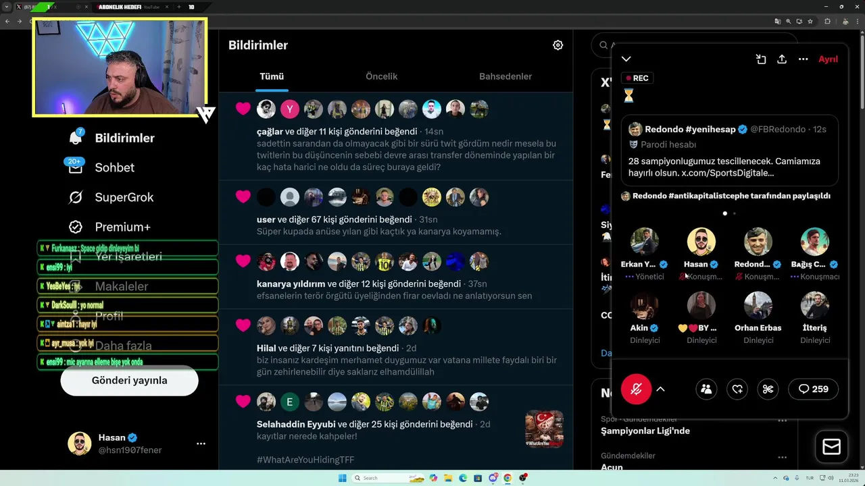Toggle the muted microphone button

[x=636, y=389]
